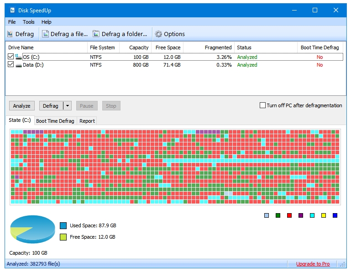Screen dimensions: 351x272
Task: Open the Tools menu
Action: (x=28, y=22)
